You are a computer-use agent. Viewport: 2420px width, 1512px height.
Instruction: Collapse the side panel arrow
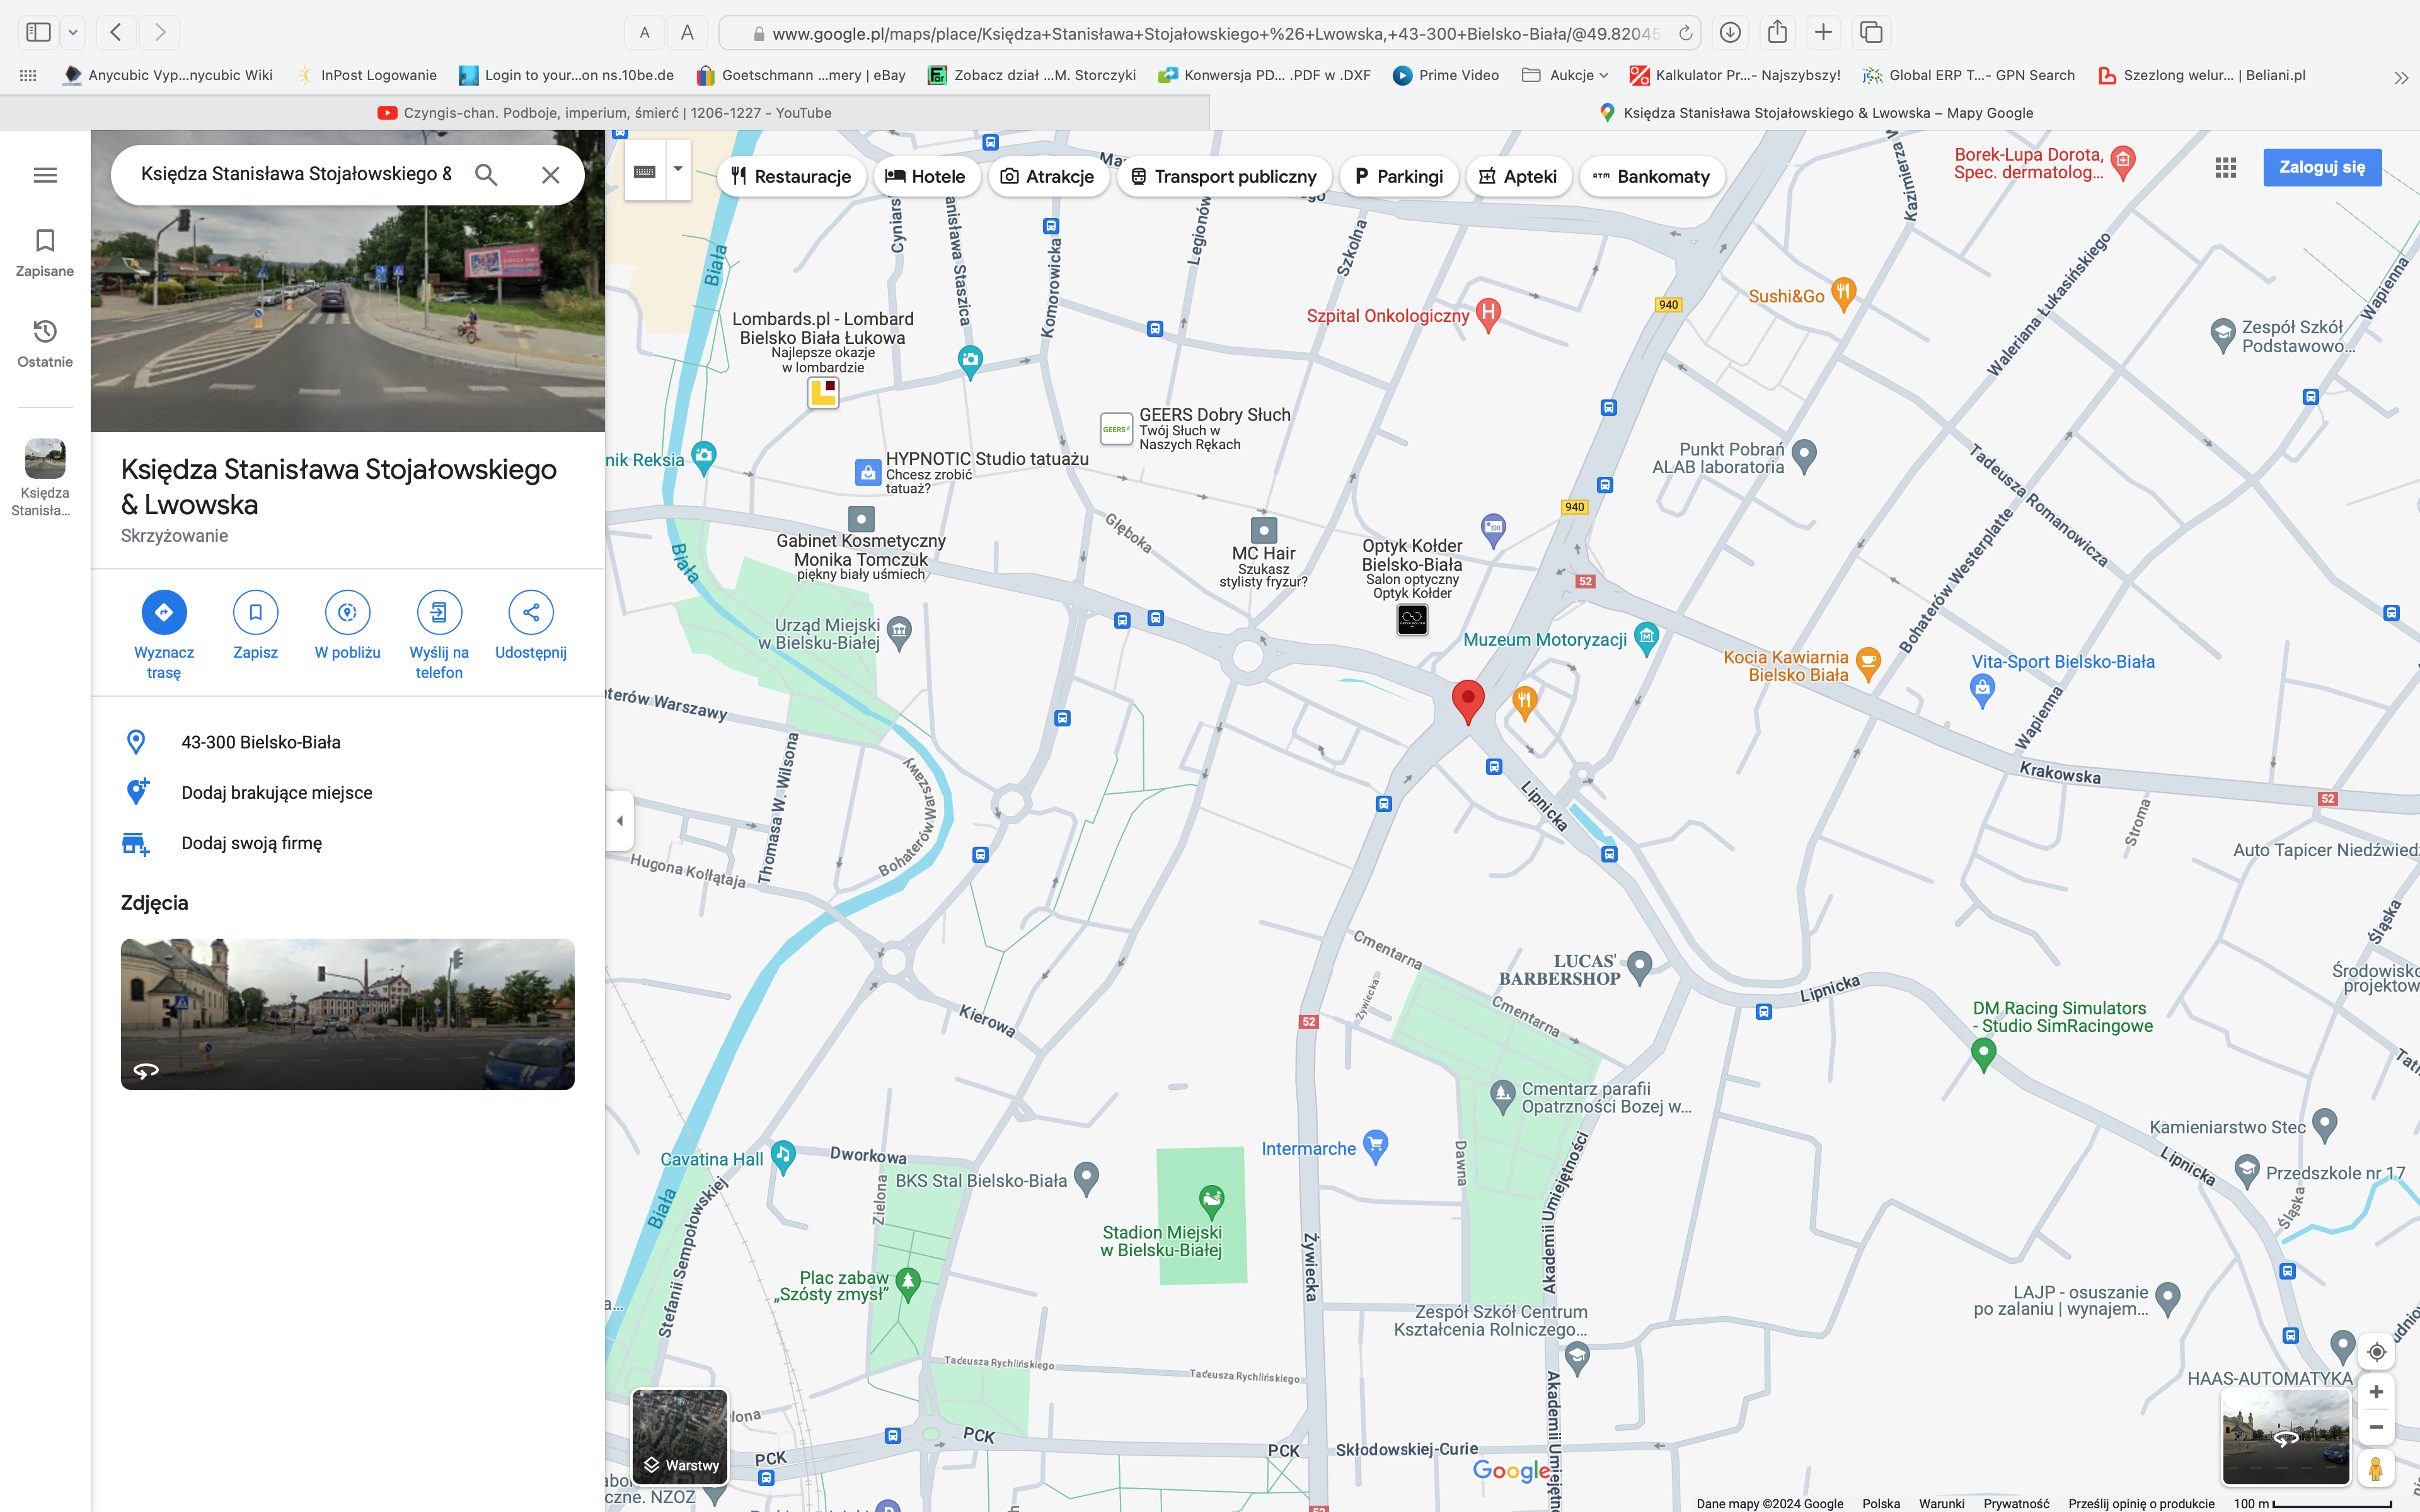pos(619,821)
